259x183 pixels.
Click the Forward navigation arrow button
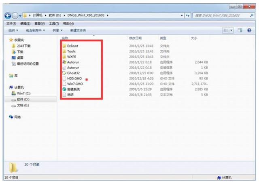(15, 16)
